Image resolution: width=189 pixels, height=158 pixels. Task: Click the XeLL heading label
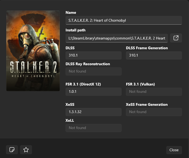(70, 121)
